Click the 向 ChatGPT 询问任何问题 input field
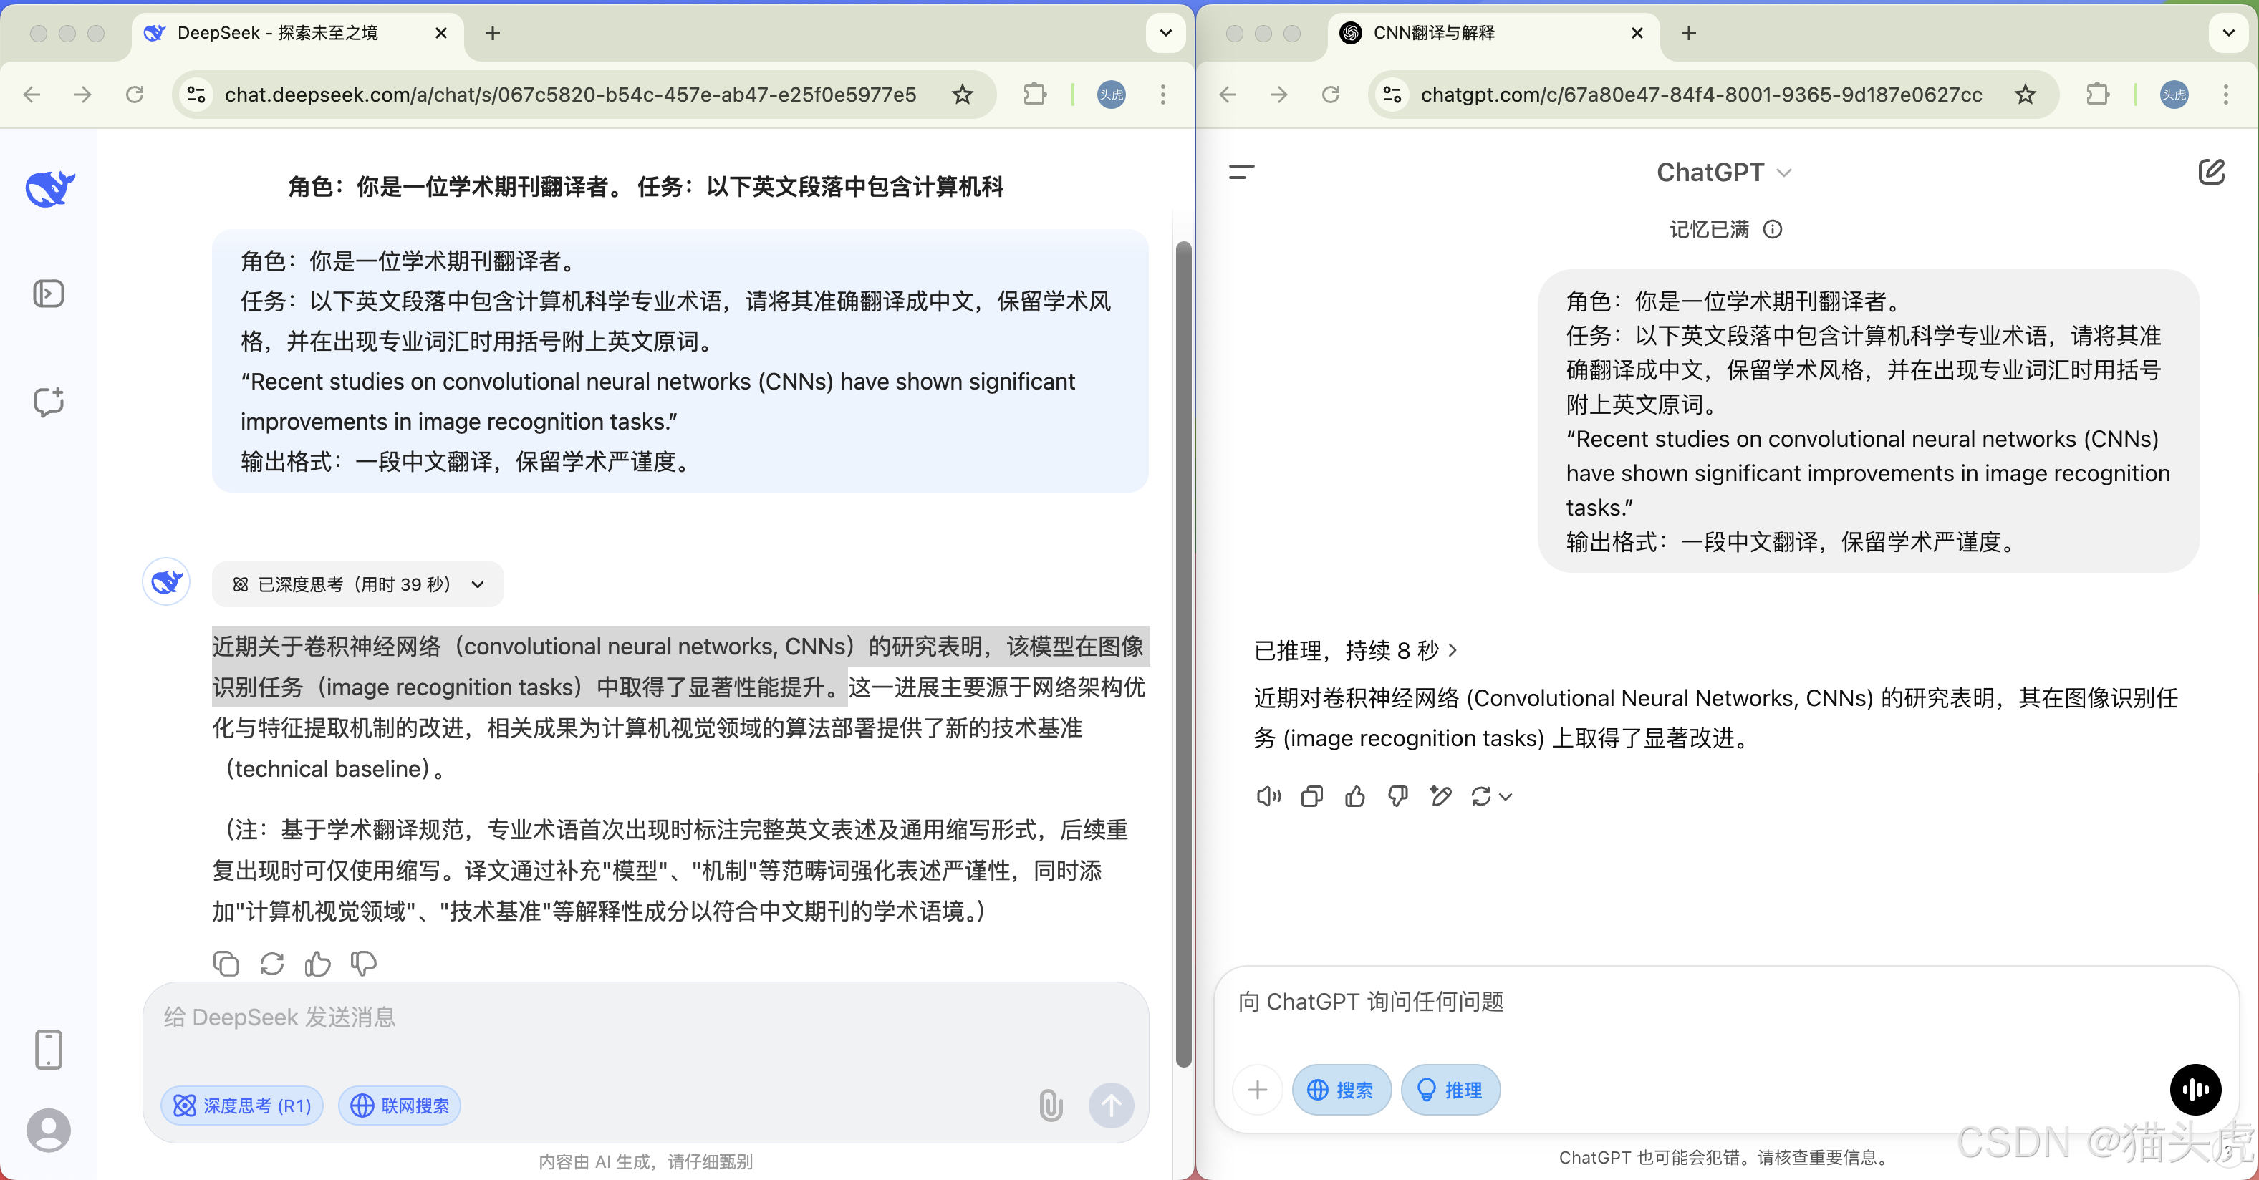Screen dimensions: 2259x1180 point(1579,1002)
